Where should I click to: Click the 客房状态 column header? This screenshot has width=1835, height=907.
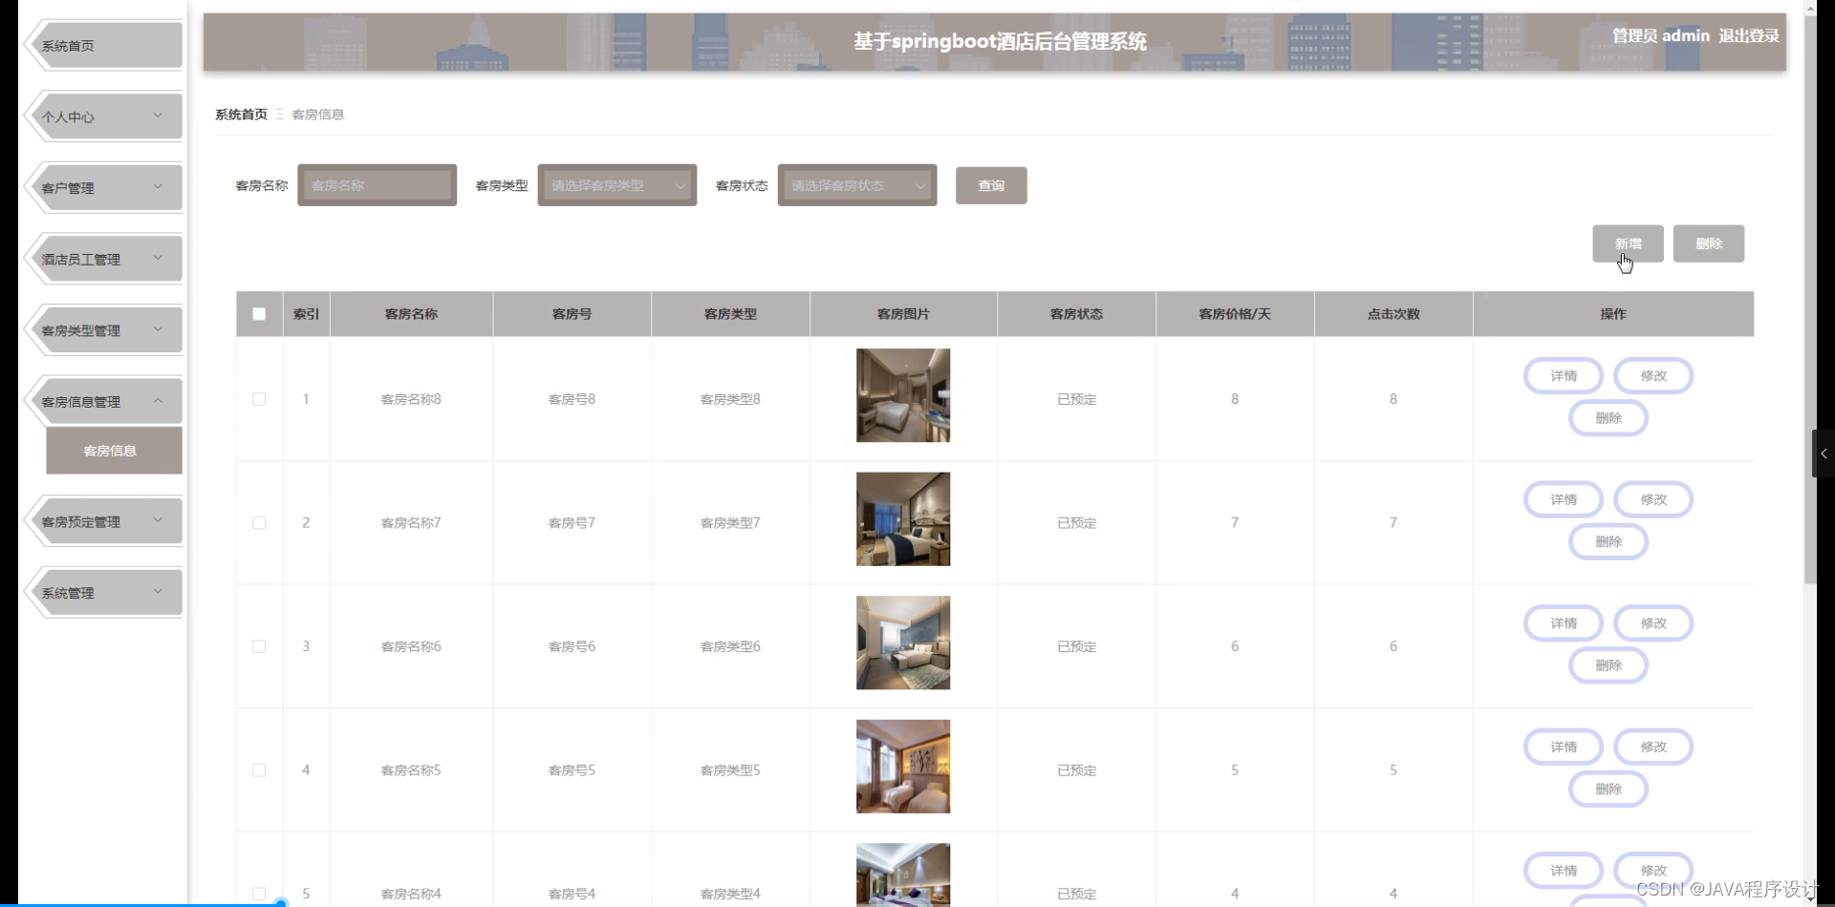[x=1076, y=313]
